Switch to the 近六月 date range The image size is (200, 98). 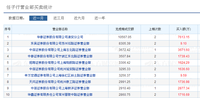[79, 18]
